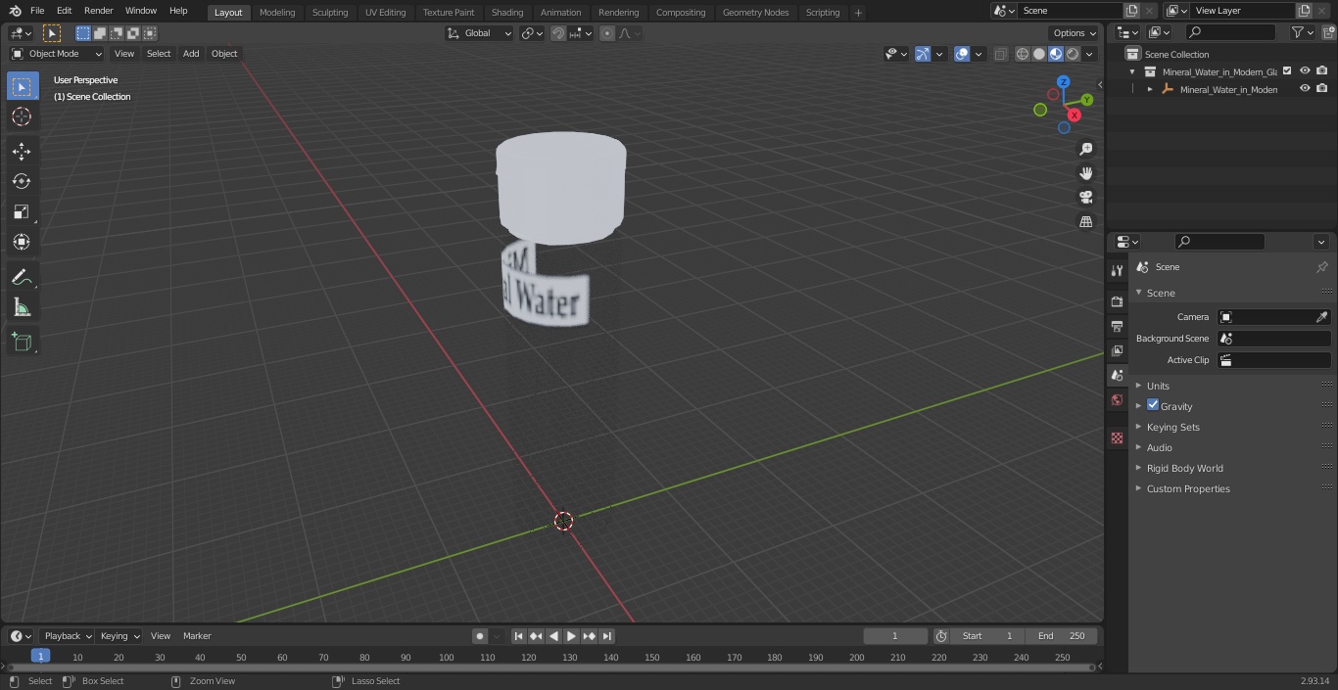Hide Mineral_Water_in_Modern object with eye icon
The height and width of the screenshot is (690, 1338).
(1305, 88)
